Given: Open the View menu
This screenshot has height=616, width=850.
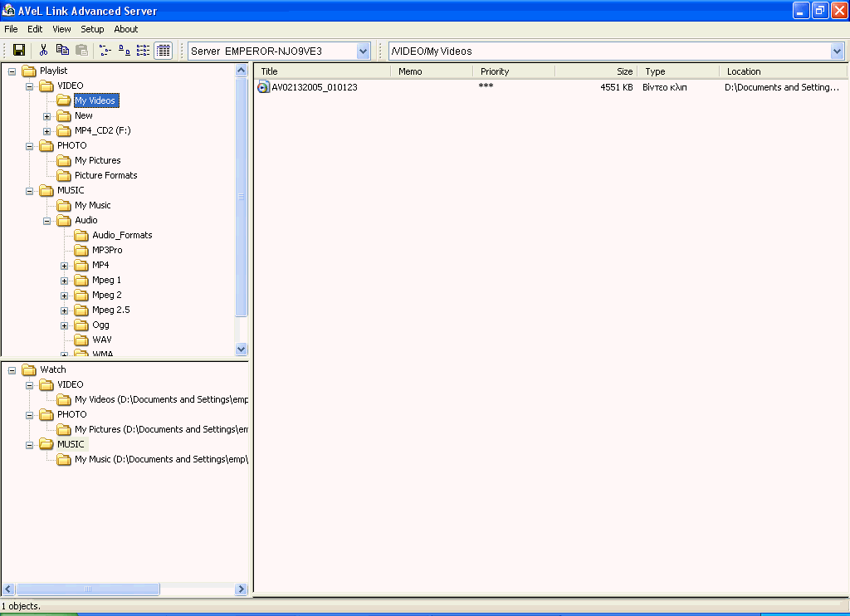Looking at the screenshot, I should [x=61, y=29].
